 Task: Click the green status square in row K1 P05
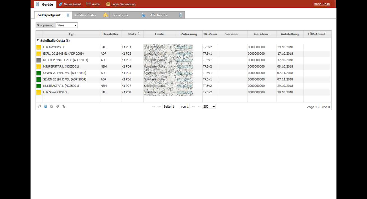click(x=39, y=73)
